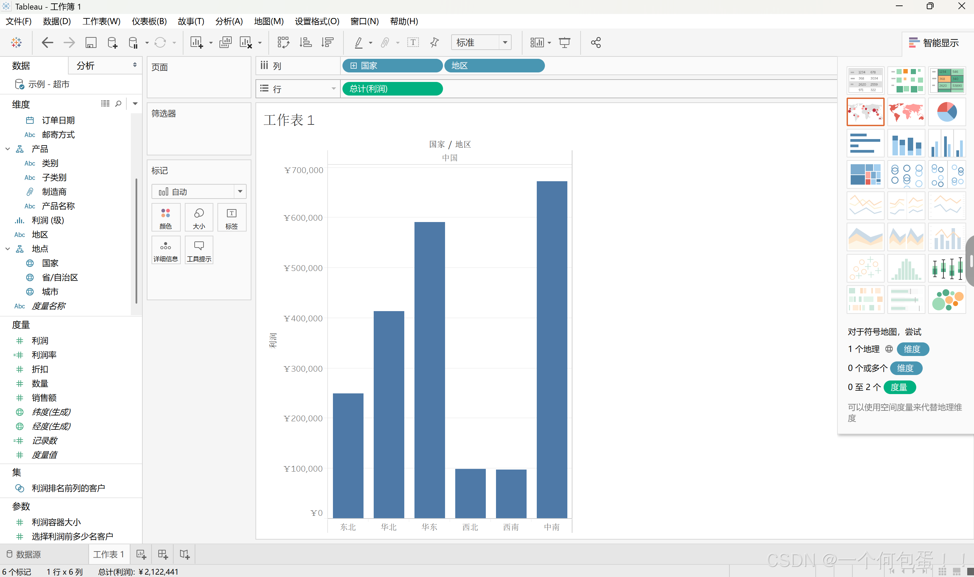Click the presentation mode icon
The image size is (974, 577).
(564, 43)
